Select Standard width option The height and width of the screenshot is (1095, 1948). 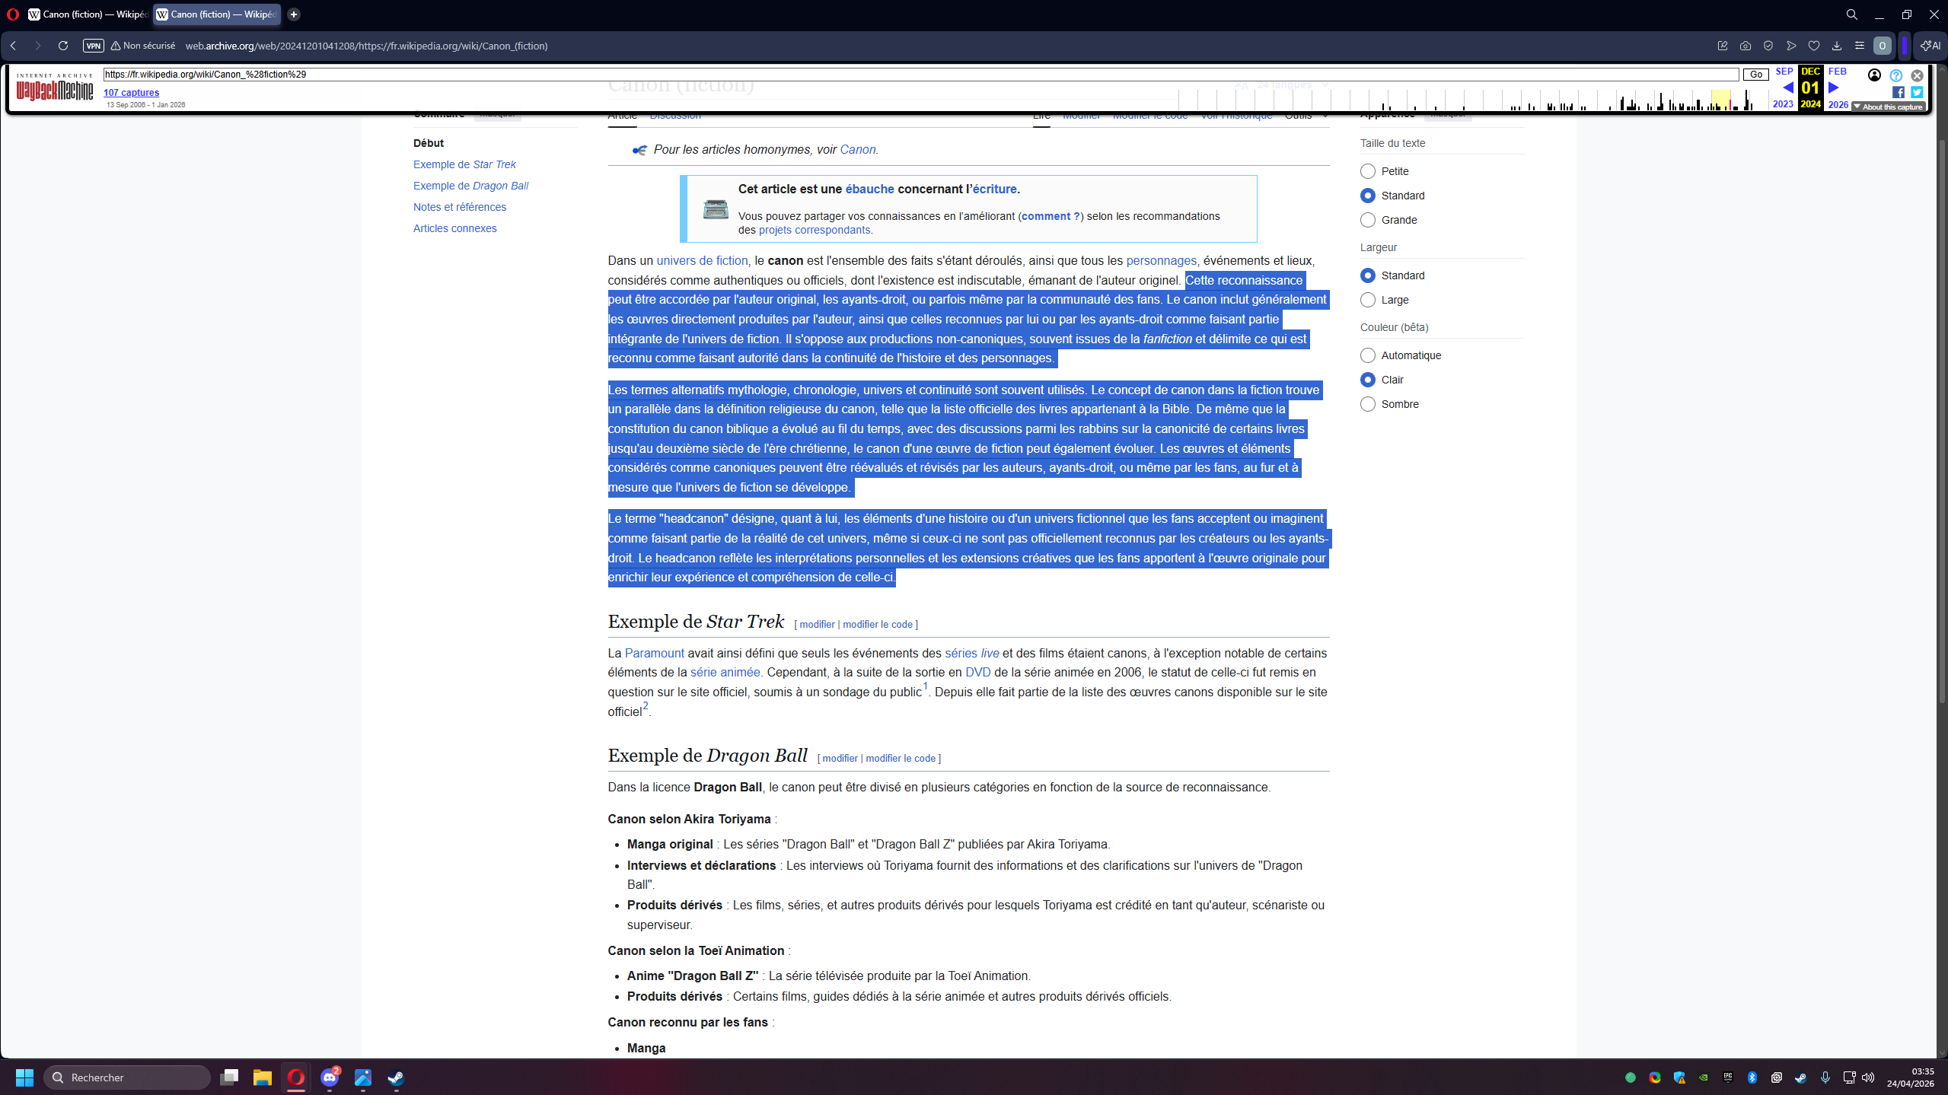click(1368, 275)
